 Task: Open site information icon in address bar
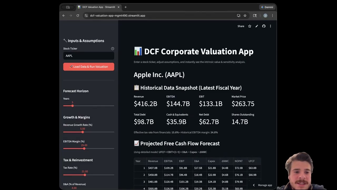pos(86,16)
